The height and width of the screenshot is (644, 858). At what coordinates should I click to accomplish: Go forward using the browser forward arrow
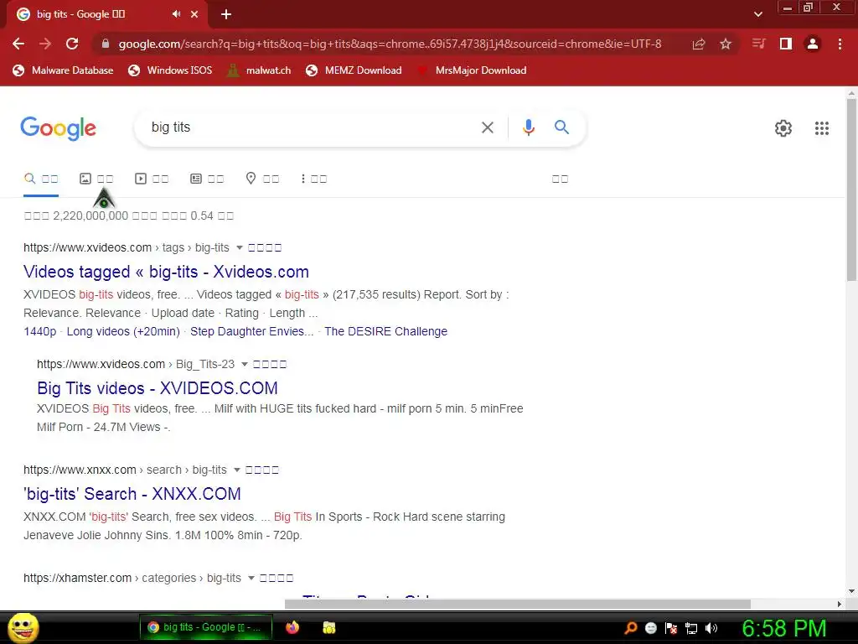(x=45, y=44)
